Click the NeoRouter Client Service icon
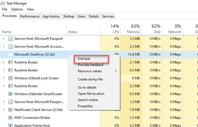This screenshot has height=127, width=198. [x=10, y=110]
